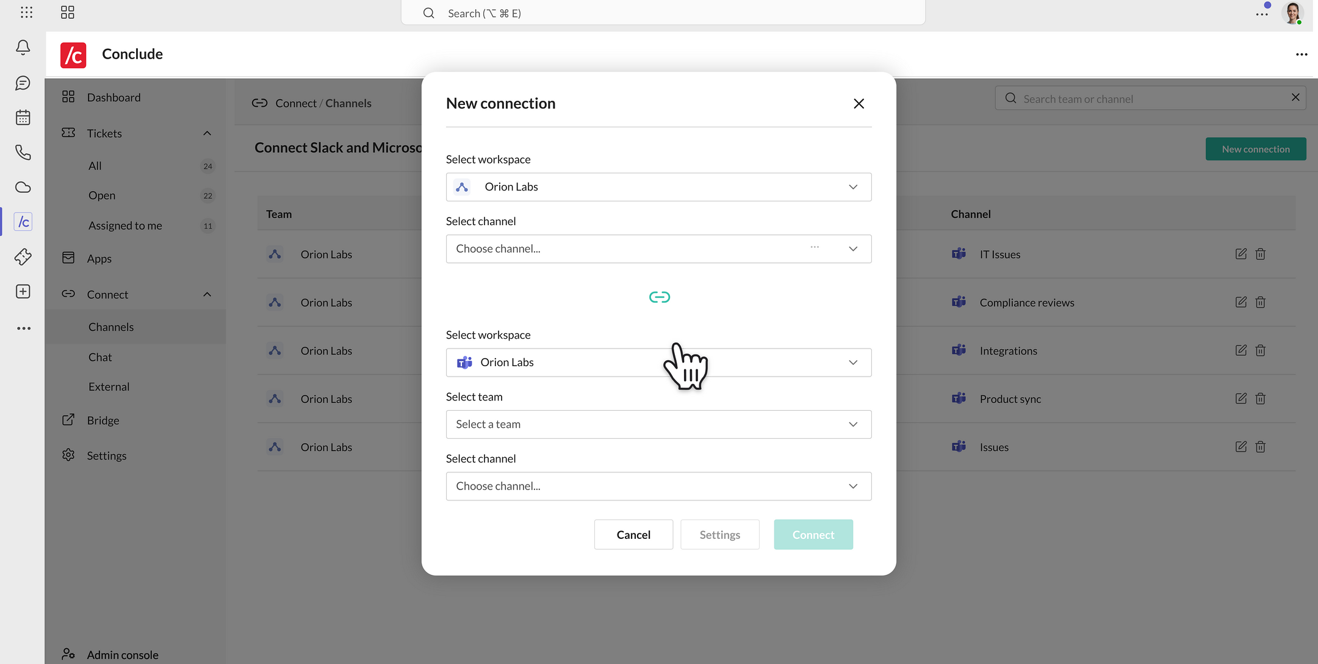Open the bottom Choose channel dropdown
This screenshot has height=664, width=1318.
(x=658, y=486)
